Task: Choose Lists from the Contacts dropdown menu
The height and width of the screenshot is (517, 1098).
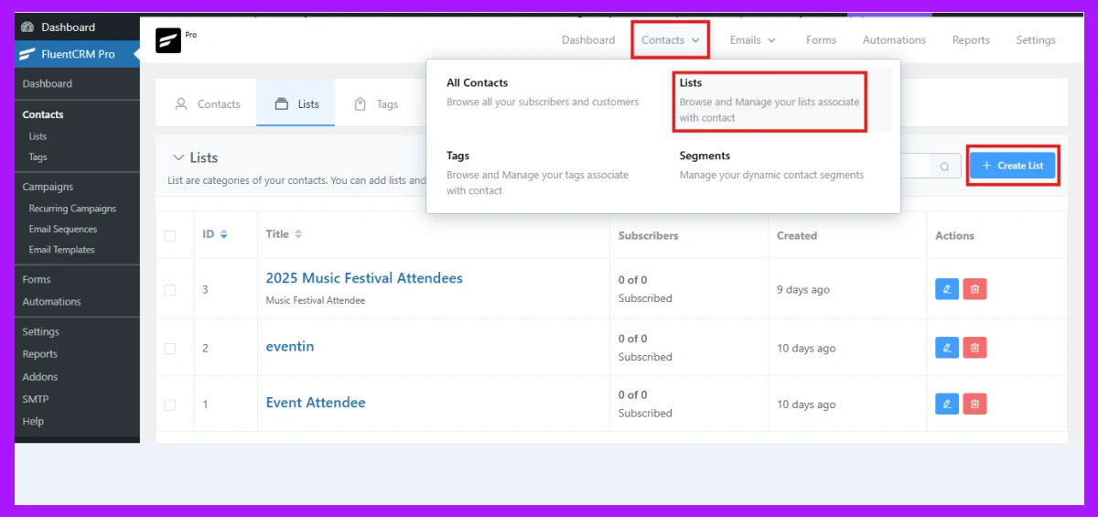Action: click(x=770, y=101)
